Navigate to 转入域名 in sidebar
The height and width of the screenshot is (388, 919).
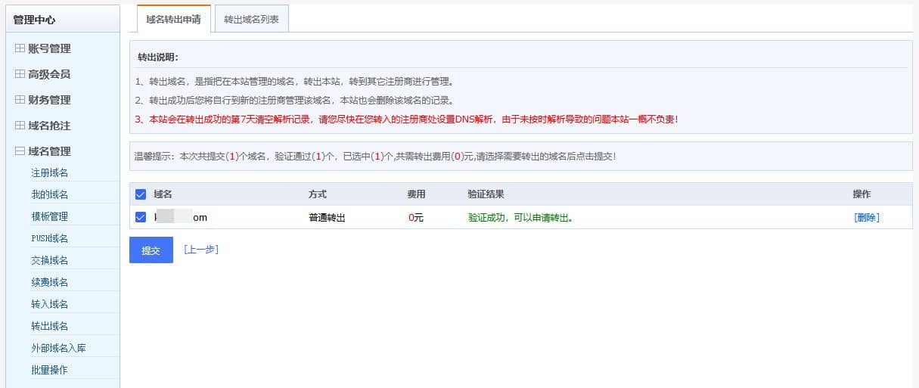(50, 305)
